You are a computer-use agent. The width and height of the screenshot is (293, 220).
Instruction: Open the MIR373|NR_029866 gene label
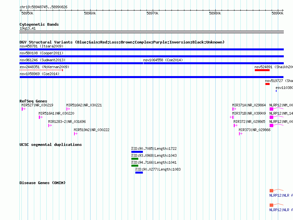pyautogui.click(x=255, y=130)
